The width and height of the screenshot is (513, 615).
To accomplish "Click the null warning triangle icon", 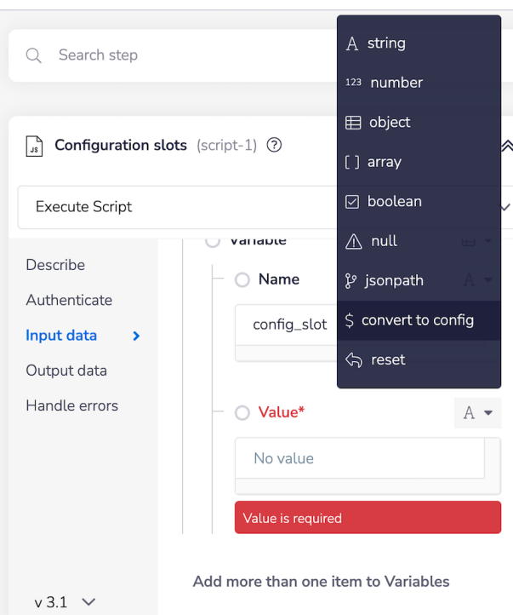I will pyautogui.click(x=353, y=241).
